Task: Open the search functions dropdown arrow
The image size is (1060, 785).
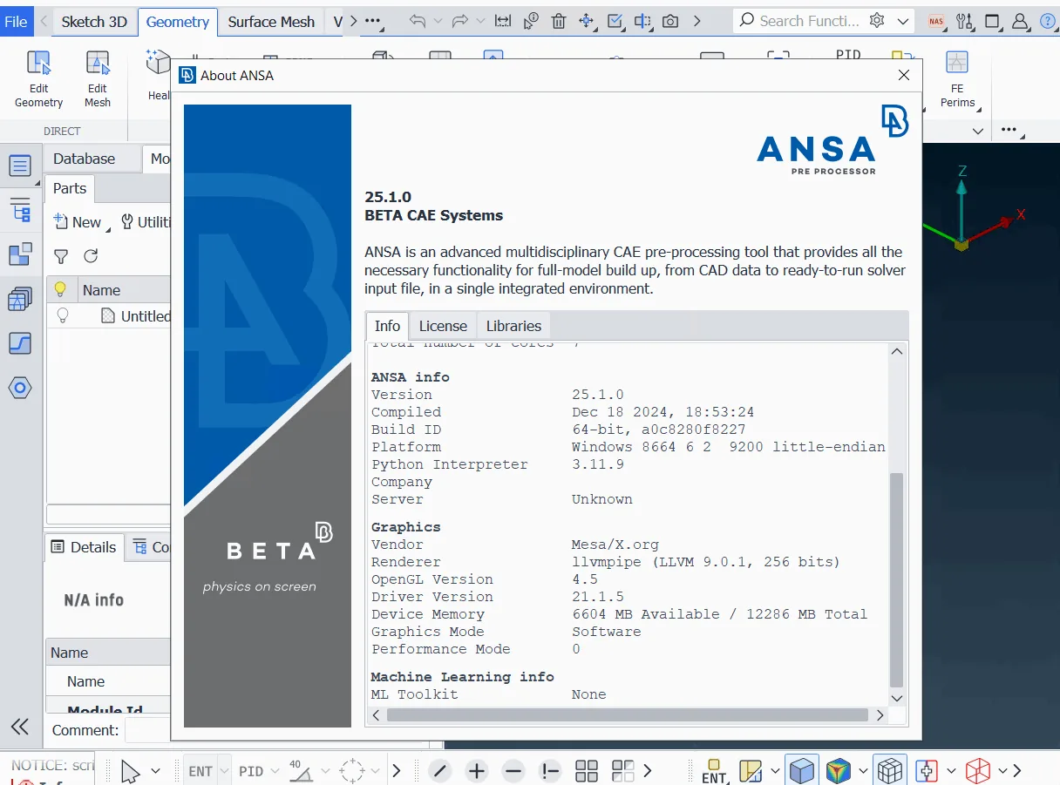Action: point(903,21)
